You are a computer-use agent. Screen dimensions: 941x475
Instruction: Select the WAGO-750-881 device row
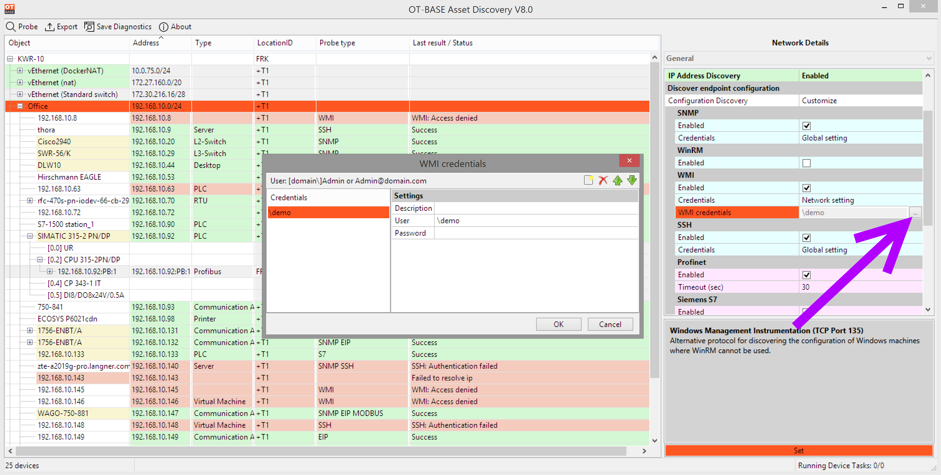coord(327,413)
